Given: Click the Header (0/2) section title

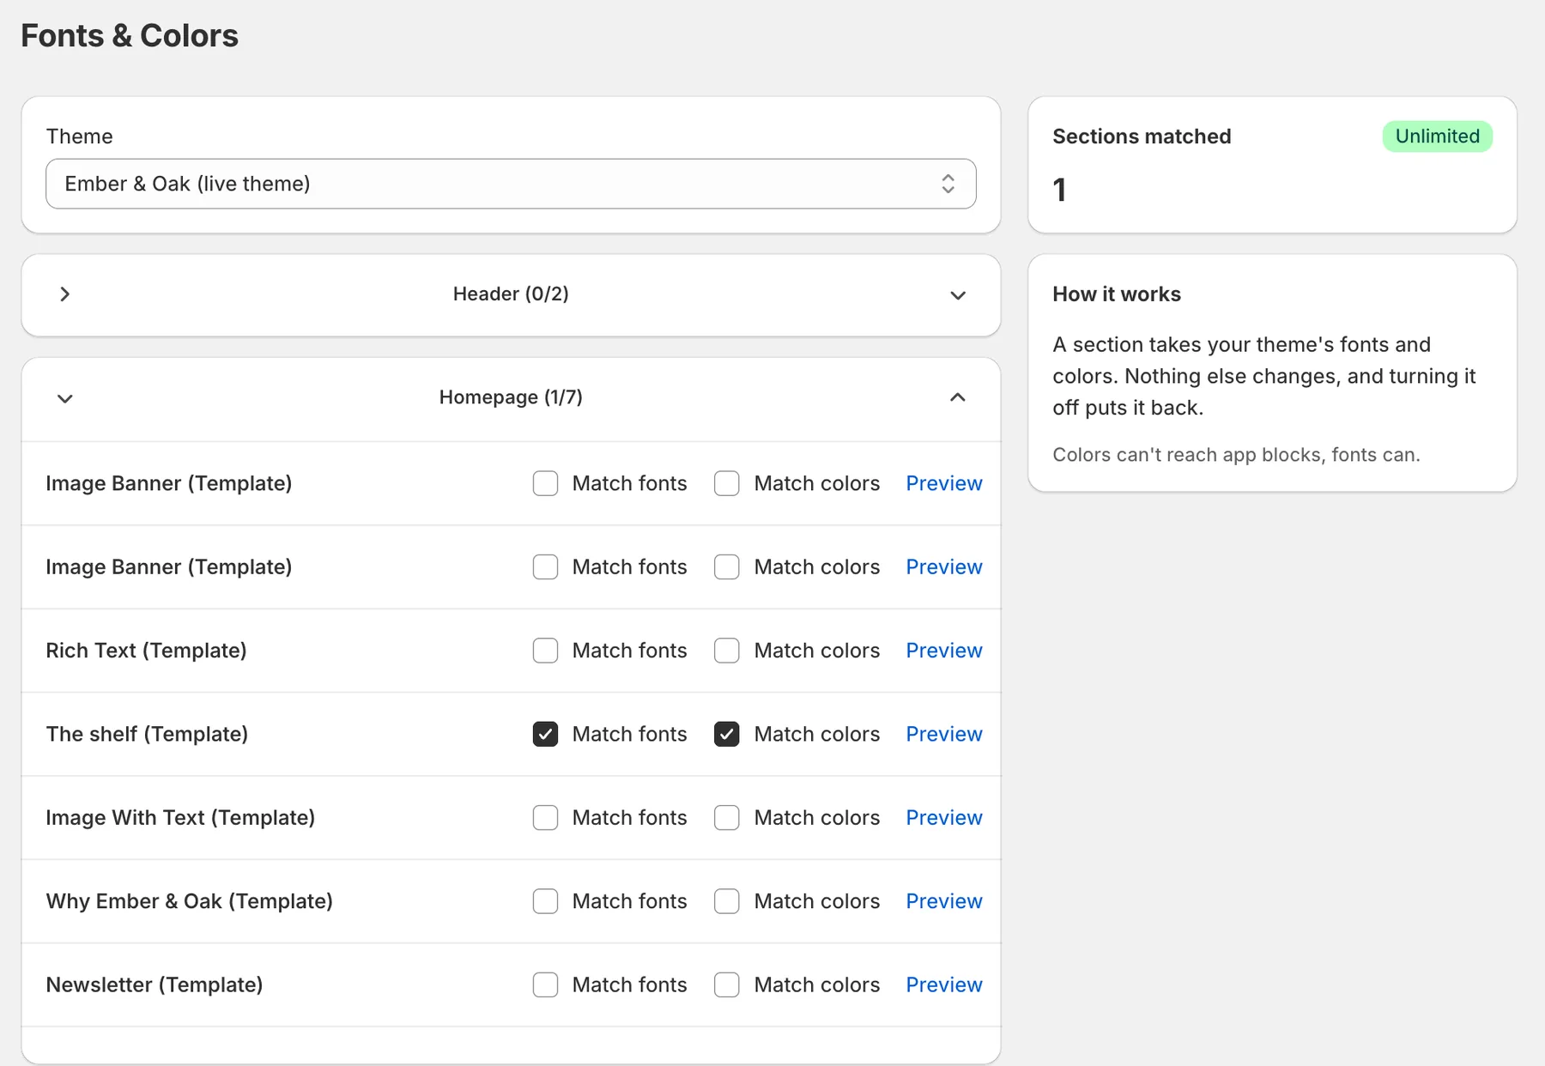Looking at the screenshot, I should [x=511, y=294].
